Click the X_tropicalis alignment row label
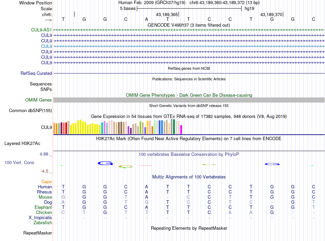Viewport: 325px width, 241px height. [x=40, y=218]
